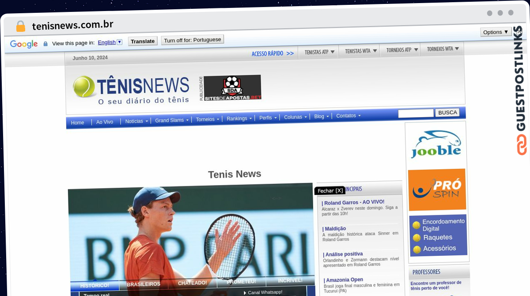The width and height of the screenshot is (530, 296).
Task: Open the Notícias menu
Action: tap(136, 121)
